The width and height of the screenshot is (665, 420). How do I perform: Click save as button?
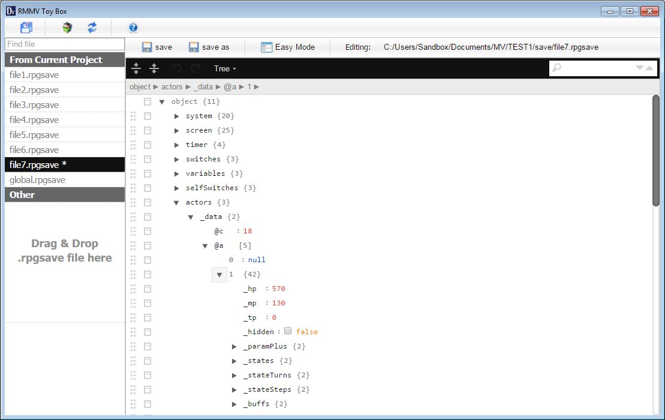click(x=209, y=47)
